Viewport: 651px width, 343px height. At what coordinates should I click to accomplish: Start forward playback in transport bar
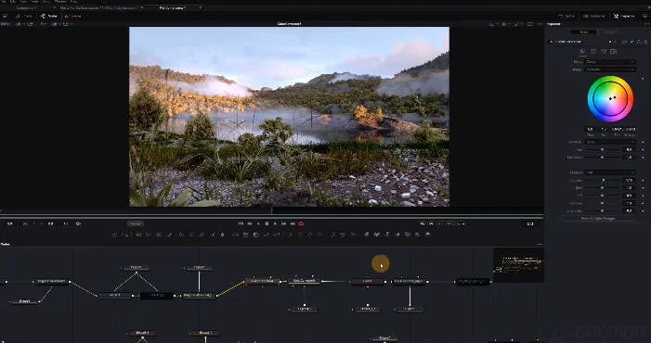tap(275, 223)
